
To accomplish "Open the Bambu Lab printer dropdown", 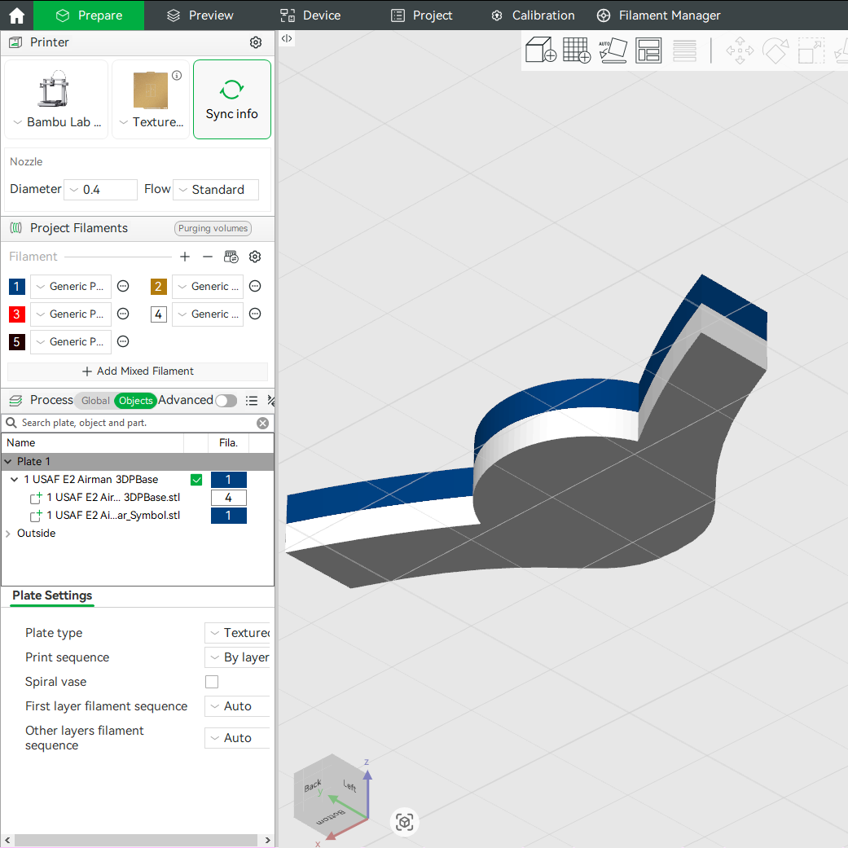I will click(57, 122).
